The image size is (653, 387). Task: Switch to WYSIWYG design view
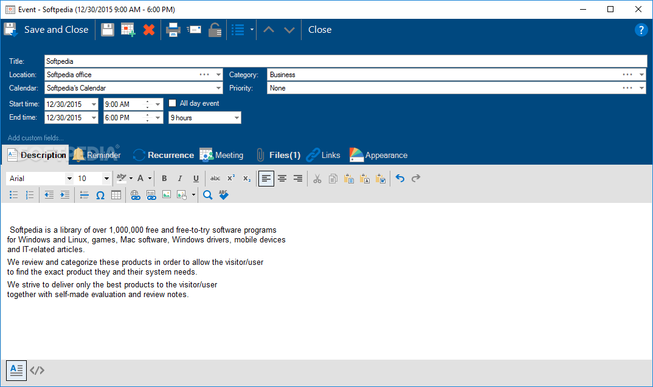tap(16, 371)
